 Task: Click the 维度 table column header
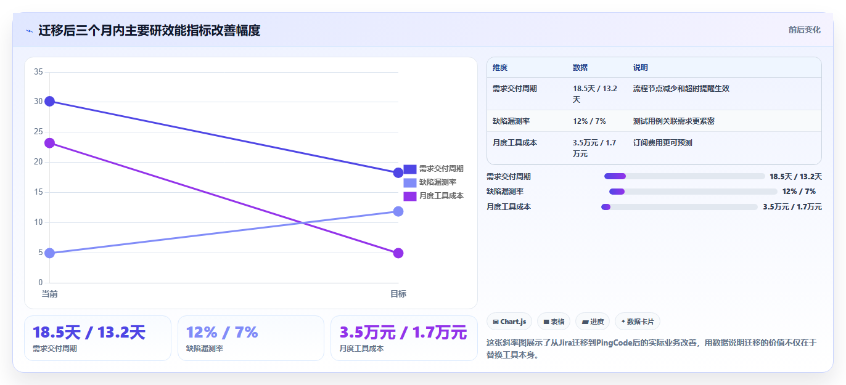pyautogui.click(x=500, y=68)
